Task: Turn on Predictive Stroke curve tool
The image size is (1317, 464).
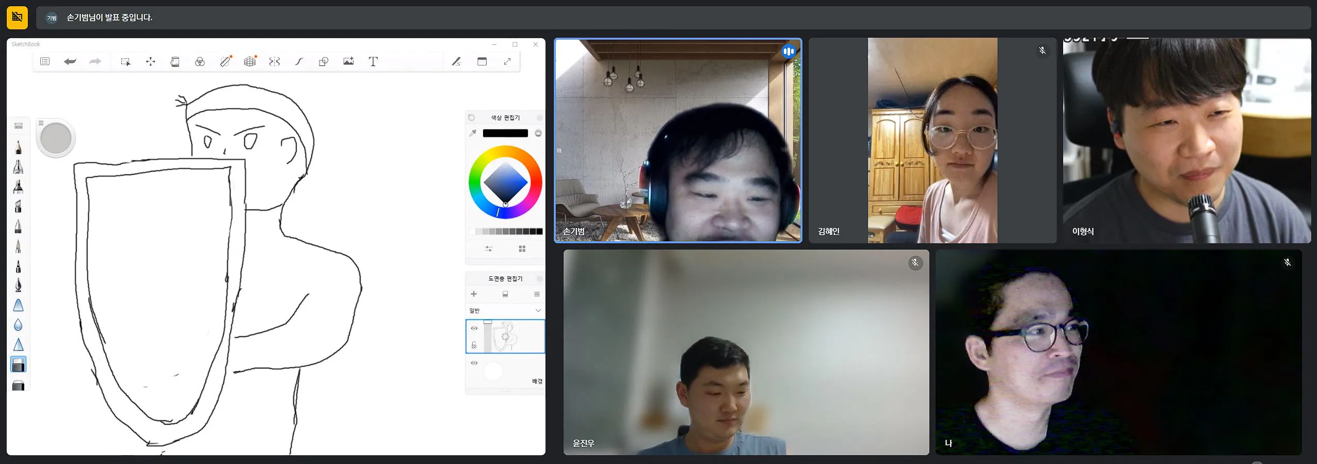Action: coord(299,61)
